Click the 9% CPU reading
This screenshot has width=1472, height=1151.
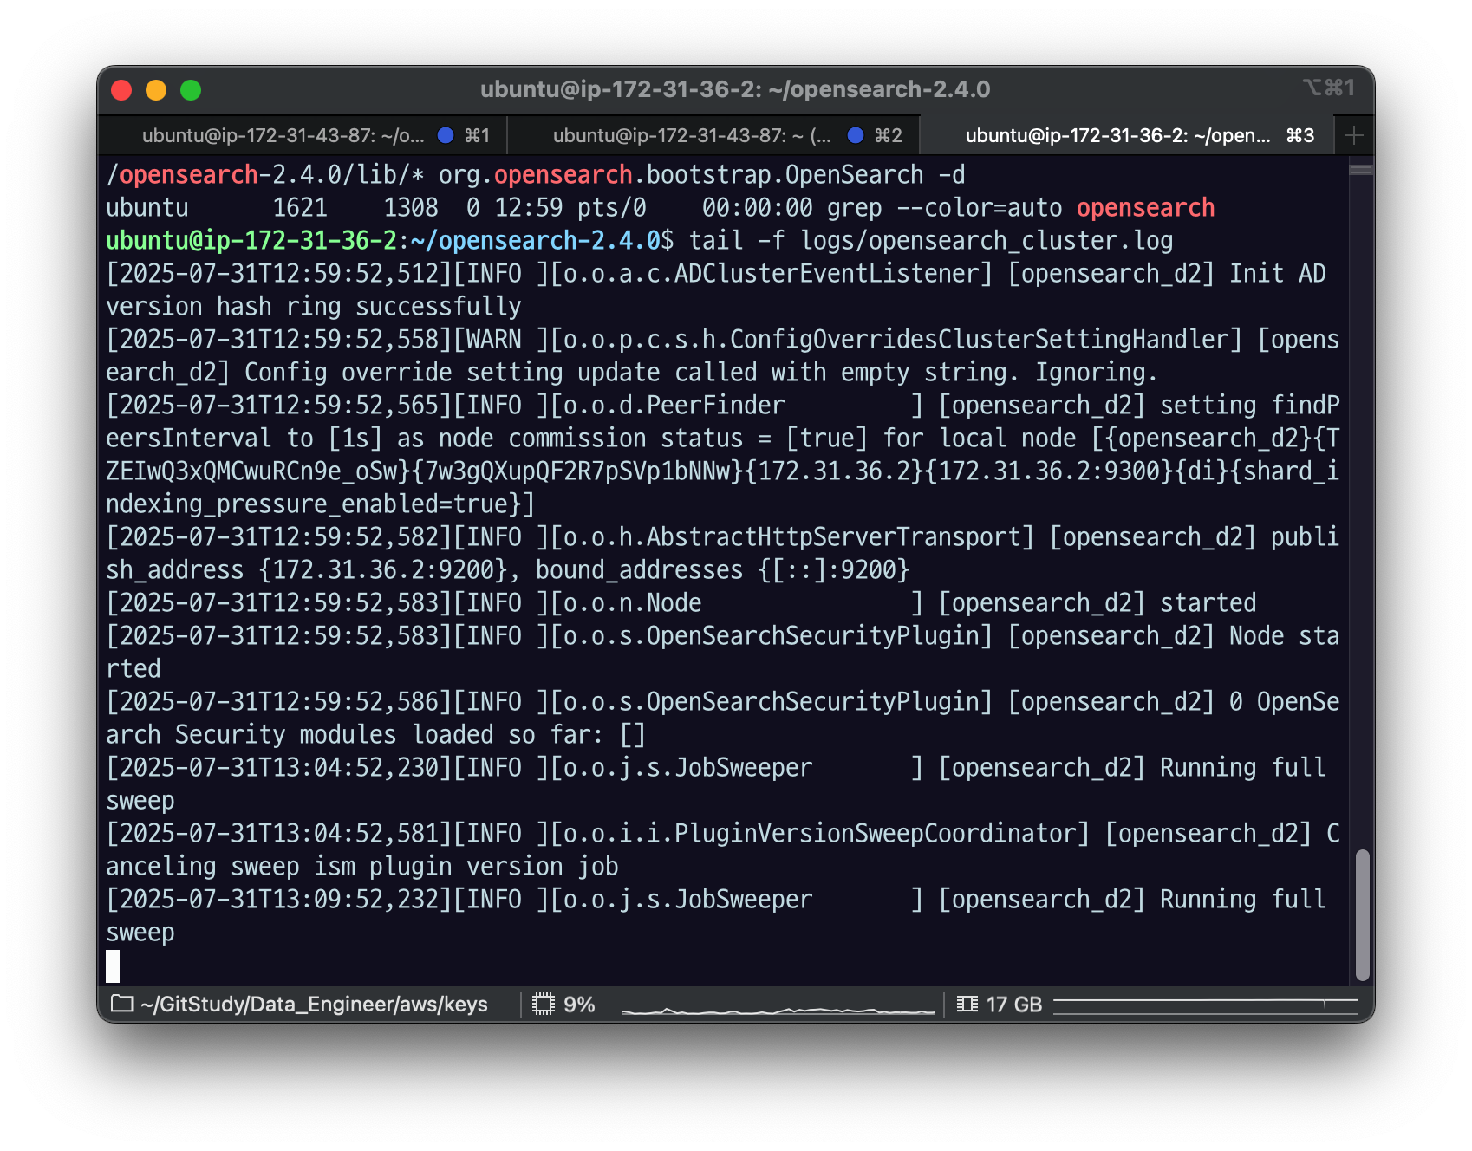tap(579, 1005)
